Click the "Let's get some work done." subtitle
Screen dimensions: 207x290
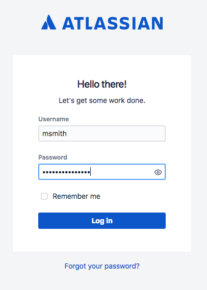(x=102, y=100)
